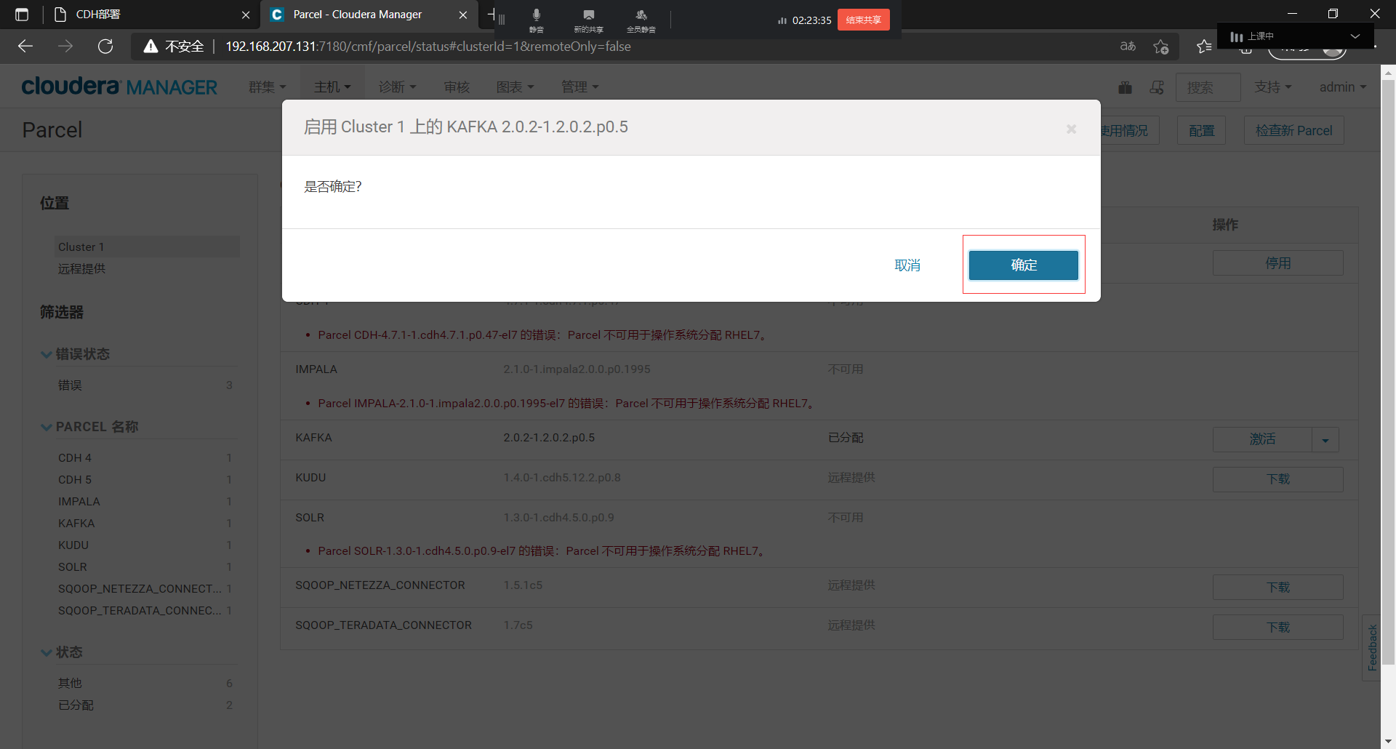
Task: Activate KAFKA via 激活 button
Action: pyautogui.click(x=1262, y=439)
